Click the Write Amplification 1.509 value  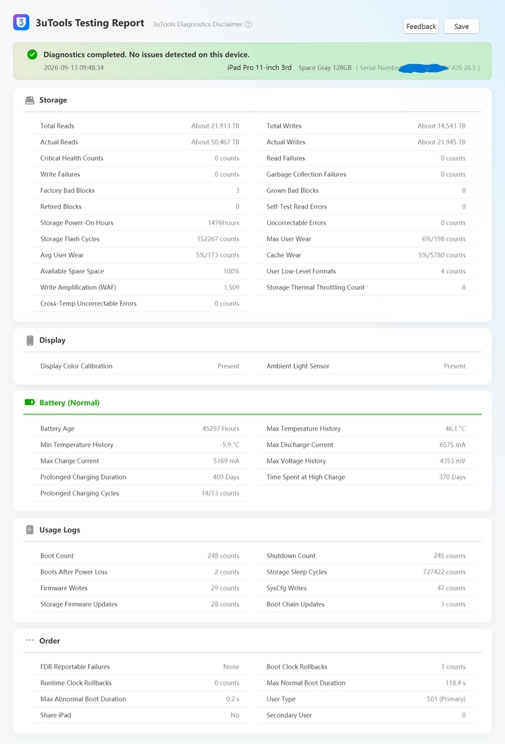point(232,287)
